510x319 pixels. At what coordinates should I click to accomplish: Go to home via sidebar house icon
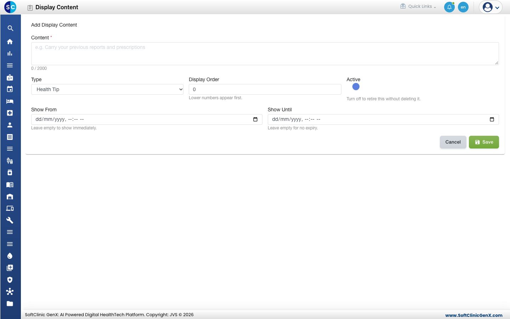tap(10, 41)
